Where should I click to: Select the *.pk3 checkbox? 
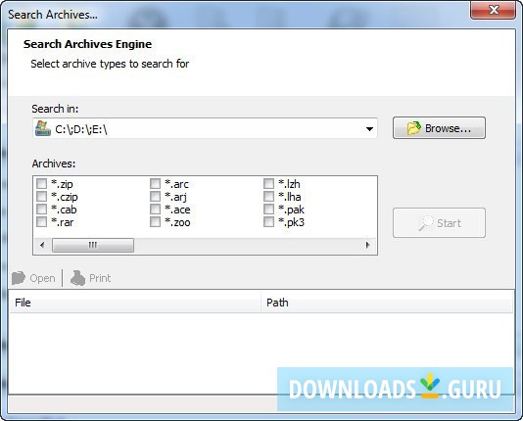point(268,222)
